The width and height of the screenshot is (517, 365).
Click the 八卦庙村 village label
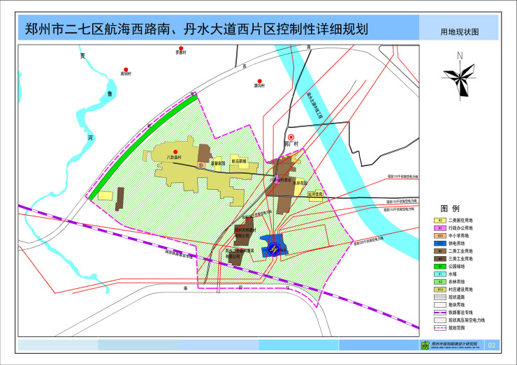coord(174,158)
